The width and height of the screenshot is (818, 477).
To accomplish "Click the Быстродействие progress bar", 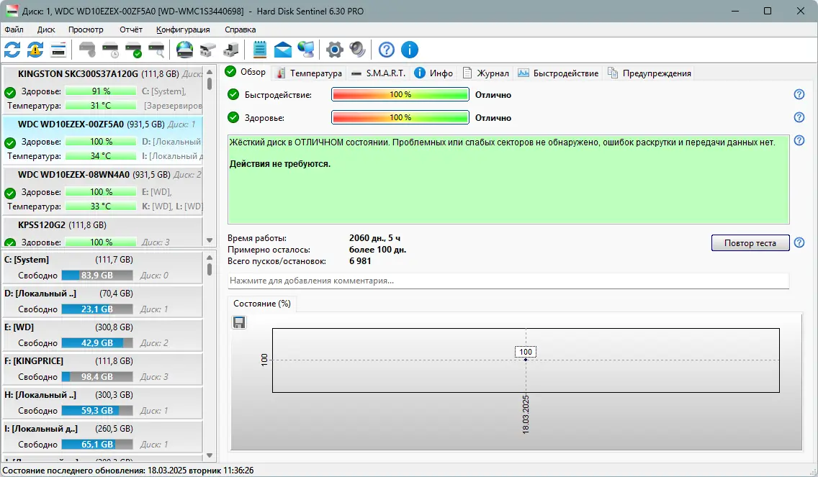I will tap(400, 94).
